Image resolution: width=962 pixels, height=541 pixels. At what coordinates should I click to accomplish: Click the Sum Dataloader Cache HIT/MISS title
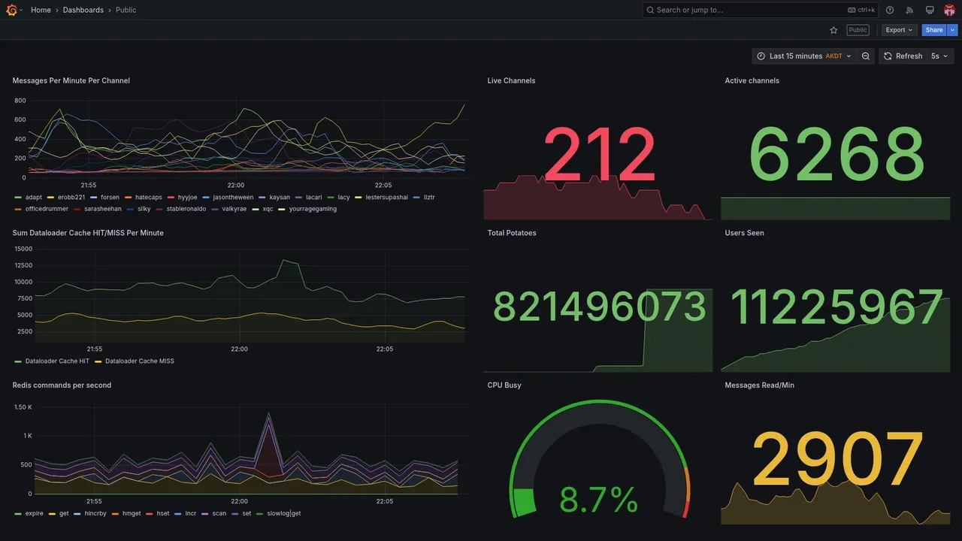pos(88,233)
